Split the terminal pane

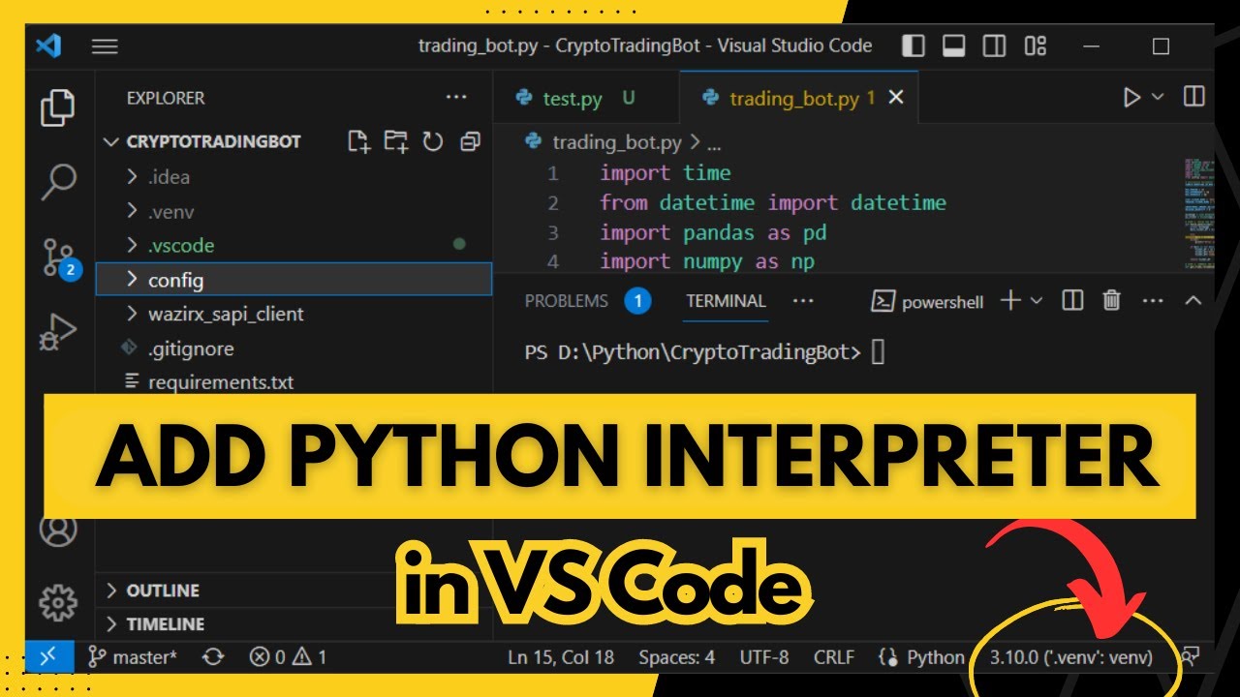tap(1072, 301)
